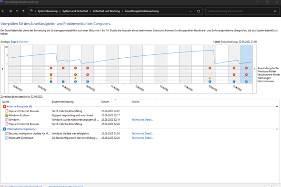The height and width of the screenshot is (187, 281).
Task: Switch the chart view to Wochen
Action: pos(23,42)
